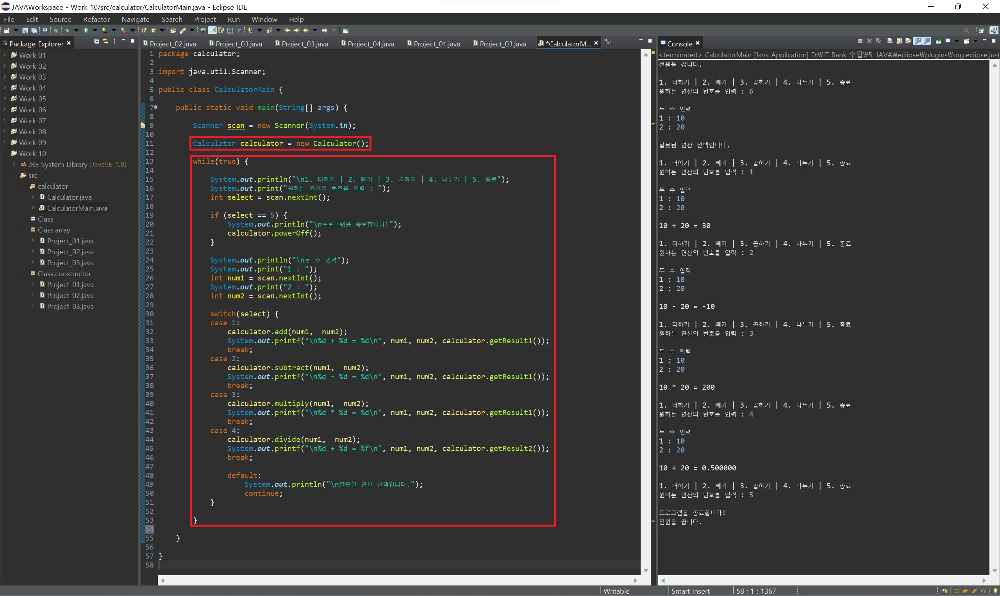Click the green Run button in toolbar
The height and width of the screenshot is (596, 1000).
point(86,30)
